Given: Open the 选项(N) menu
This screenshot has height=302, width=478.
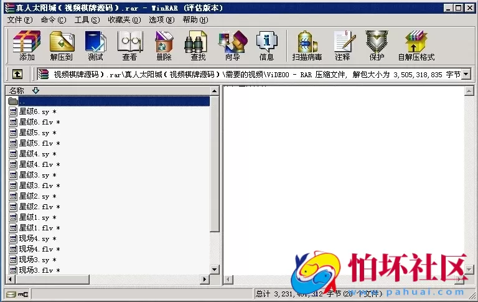Looking at the screenshot, I should (161, 20).
